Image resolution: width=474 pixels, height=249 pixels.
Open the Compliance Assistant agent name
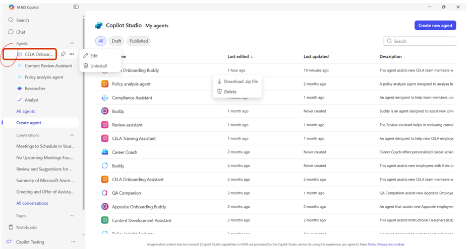(132, 98)
